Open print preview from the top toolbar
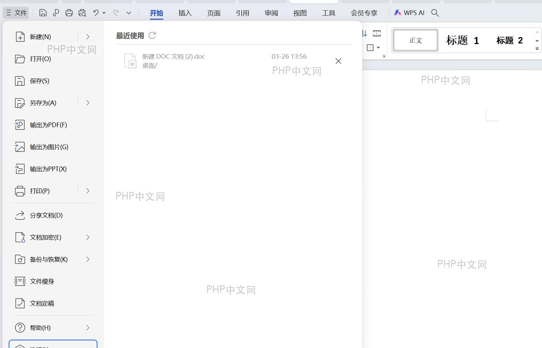 (x=82, y=13)
